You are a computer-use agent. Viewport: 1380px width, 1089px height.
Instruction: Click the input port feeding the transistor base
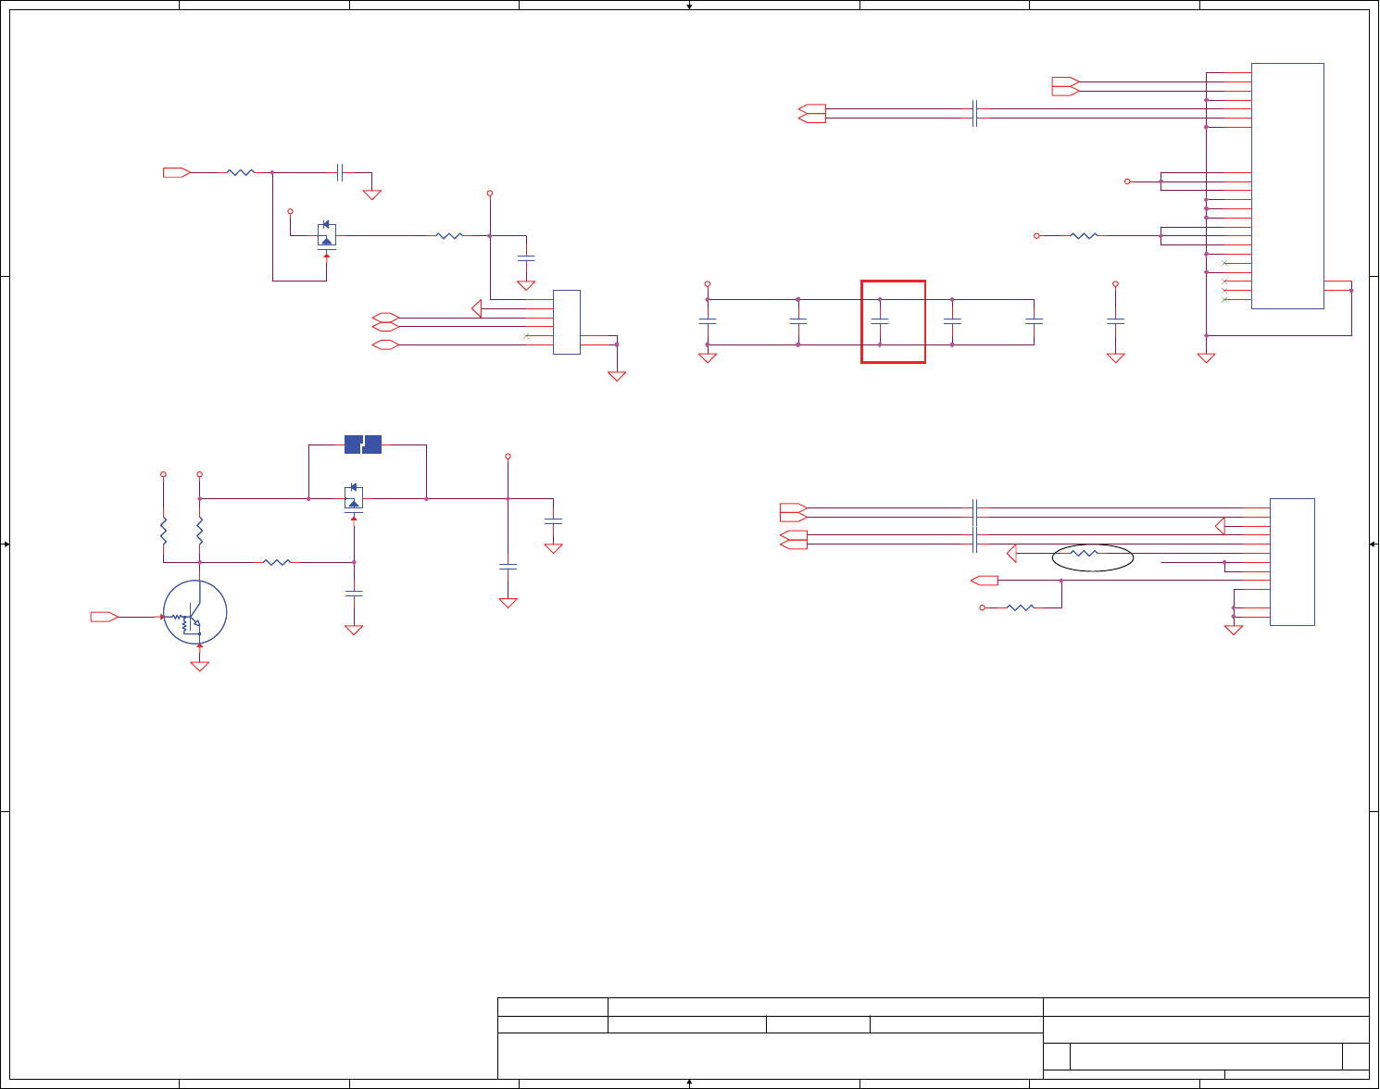click(x=104, y=617)
